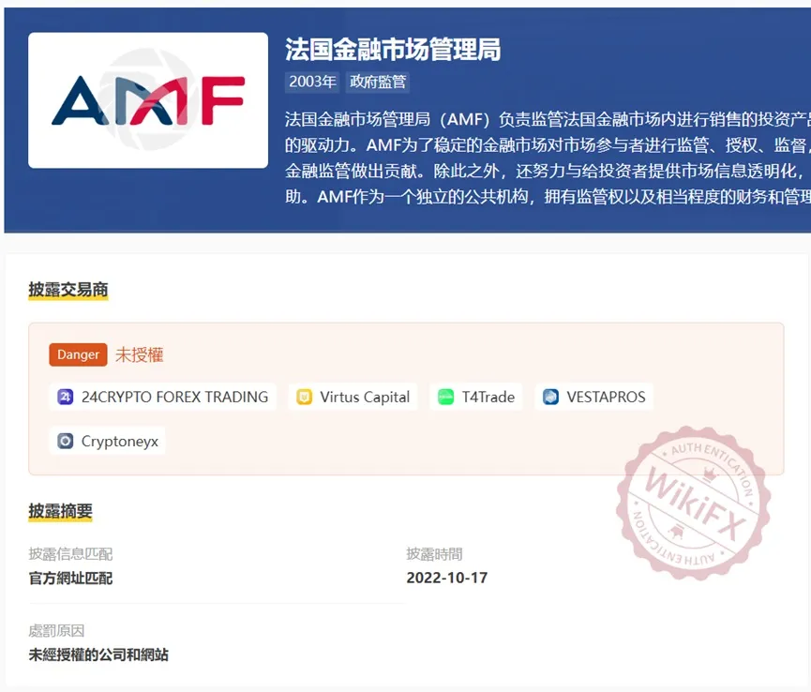
Task: Click the 披露時間 field label
Action: pos(434,554)
